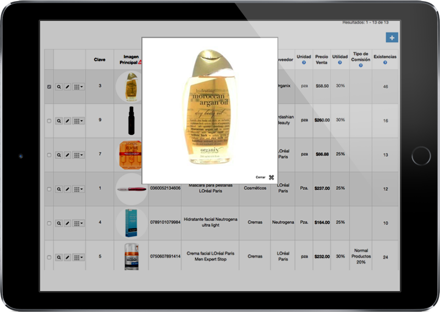This screenshot has width=440, height=312.
Task: Click the $164.00 price cell
Action: [322, 222]
